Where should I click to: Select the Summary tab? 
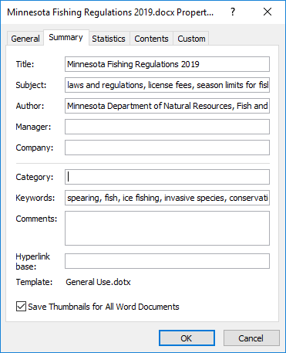(66, 38)
